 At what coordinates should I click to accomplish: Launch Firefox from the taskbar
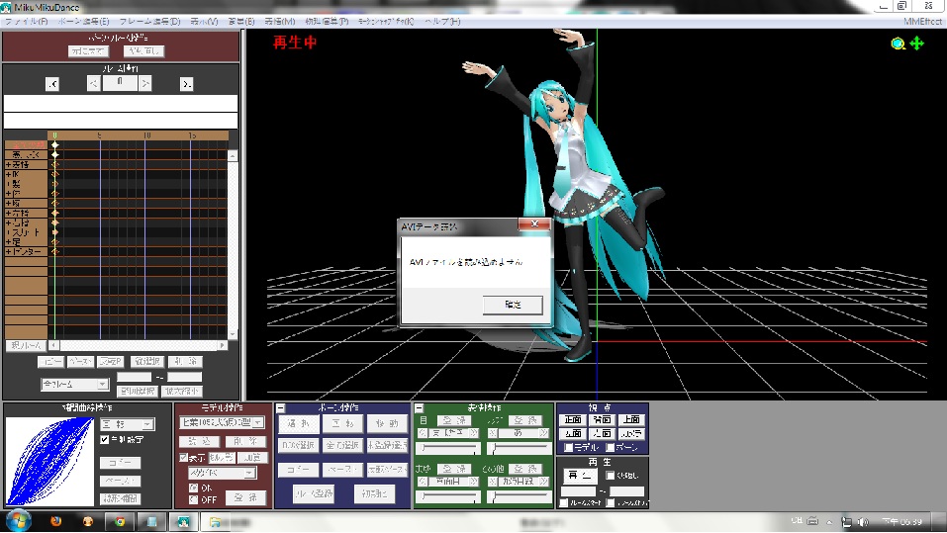tap(56, 521)
